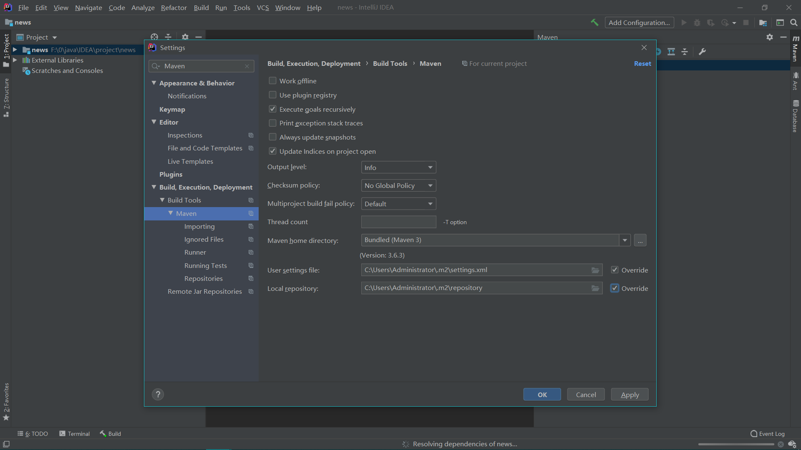Click Search Everywhere magnifier icon

pos(793,22)
